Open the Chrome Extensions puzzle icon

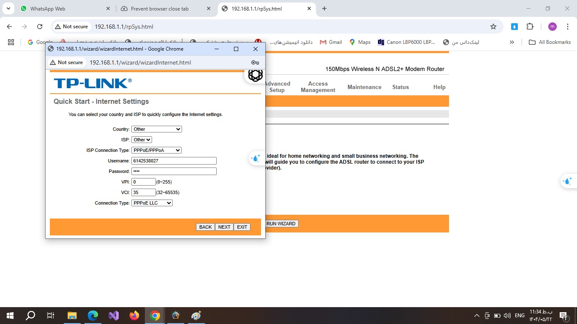pos(530,27)
